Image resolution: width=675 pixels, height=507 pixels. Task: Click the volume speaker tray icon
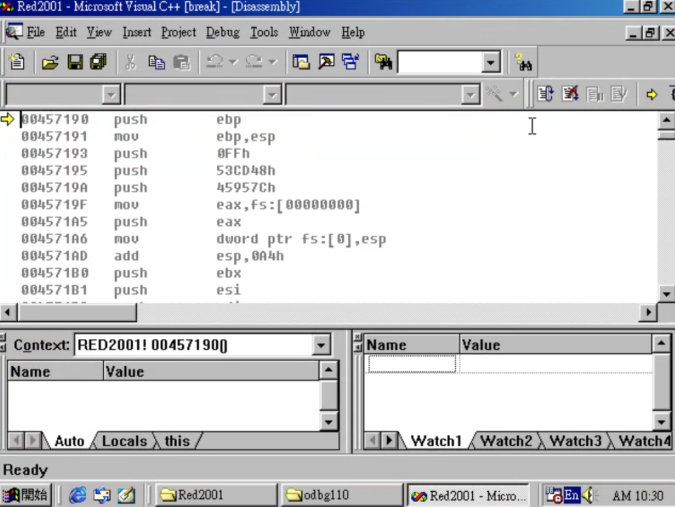(589, 496)
